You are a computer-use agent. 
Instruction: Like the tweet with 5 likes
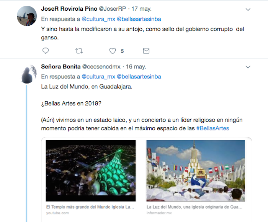point(113,51)
